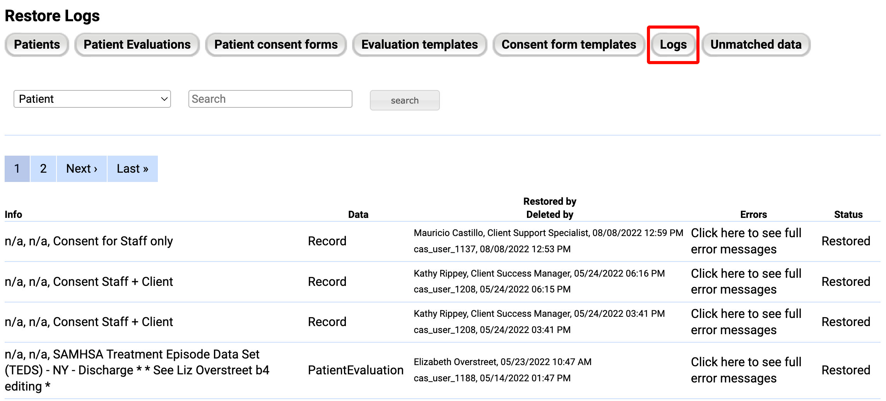Jump to the Last page of logs
This screenshot has height=401, width=886.
pyautogui.click(x=132, y=168)
